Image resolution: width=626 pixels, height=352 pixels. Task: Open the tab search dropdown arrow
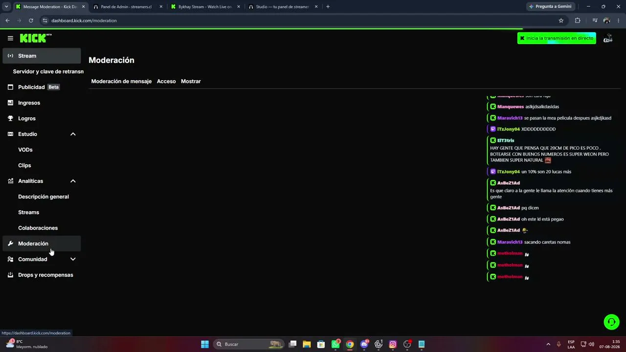(x=6, y=7)
